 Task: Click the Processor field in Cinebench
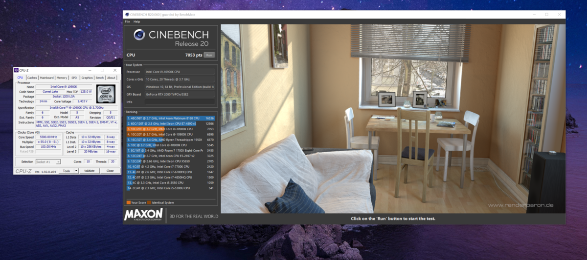coord(180,72)
